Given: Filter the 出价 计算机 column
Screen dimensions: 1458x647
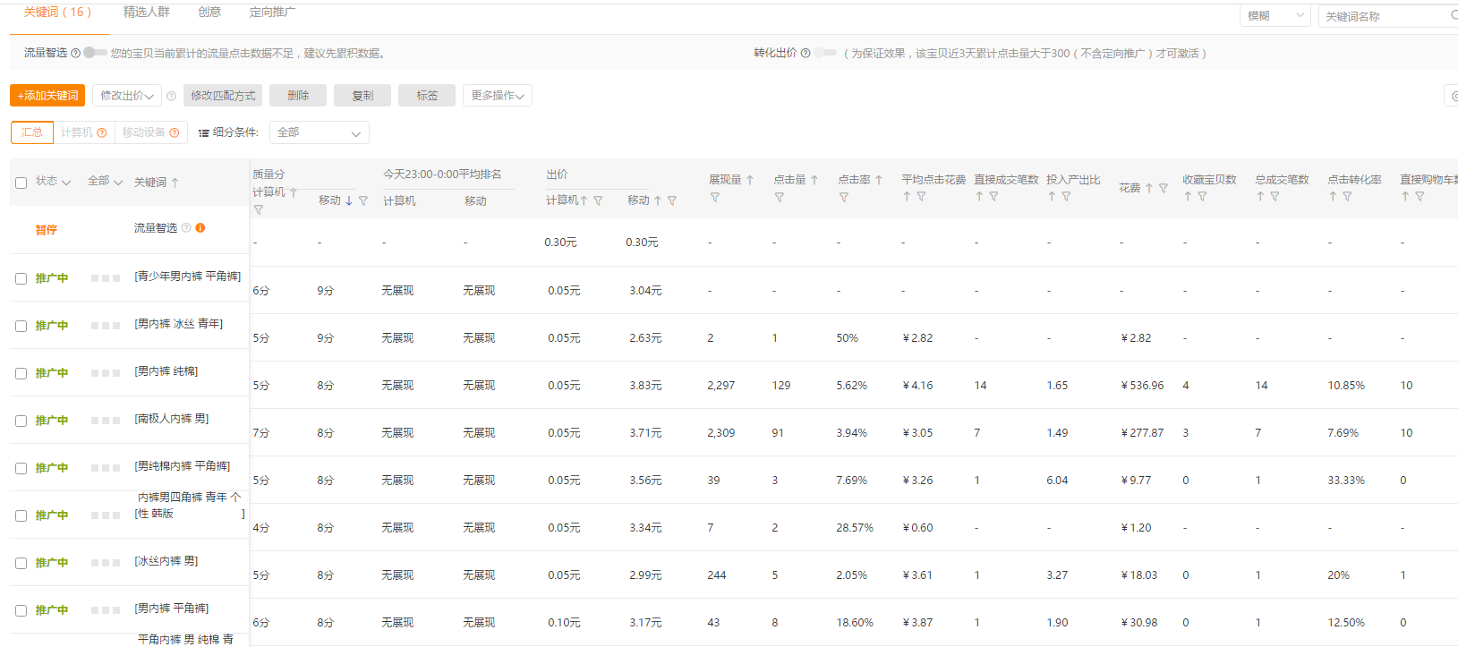Looking at the screenshot, I should coord(598,201).
